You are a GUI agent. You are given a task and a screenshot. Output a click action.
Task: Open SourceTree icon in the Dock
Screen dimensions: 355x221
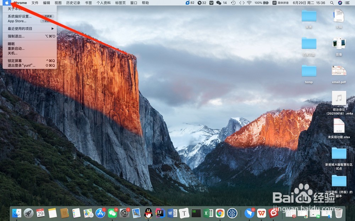[232, 213]
